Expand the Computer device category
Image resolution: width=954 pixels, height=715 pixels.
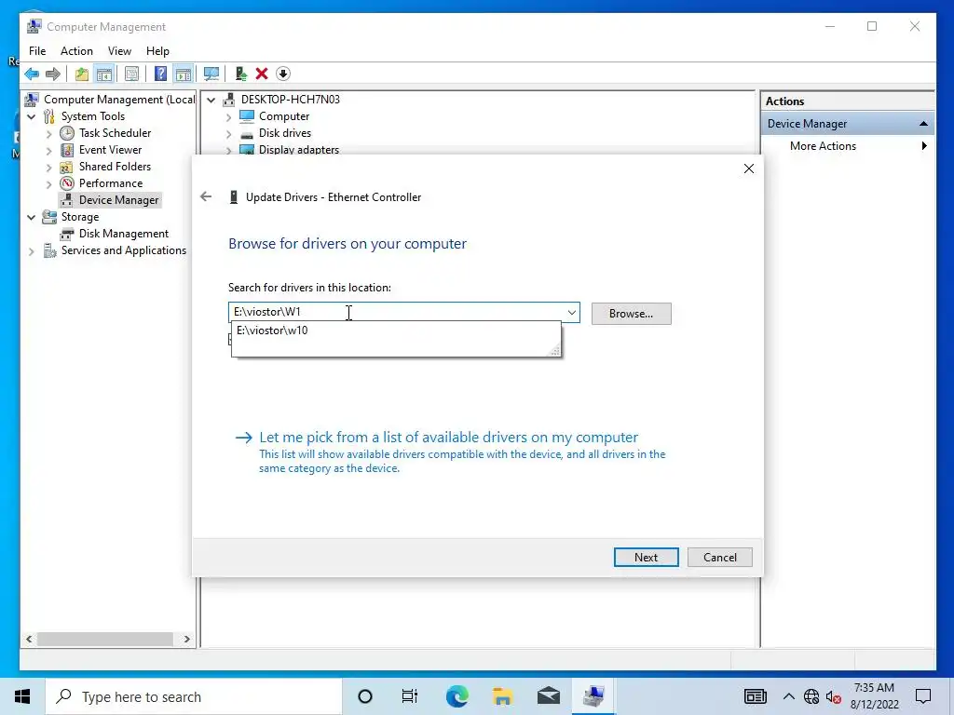[x=229, y=116]
